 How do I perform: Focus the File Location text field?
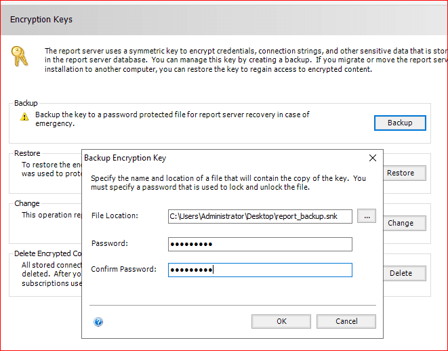click(x=260, y=216)
